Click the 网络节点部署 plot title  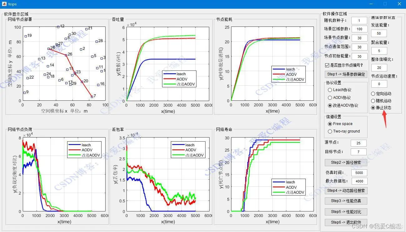point(20,19)
